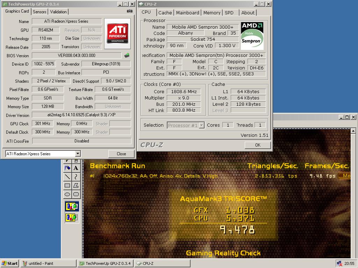Choose the opaque selection option in Paint
Image resolution: width=358 pixels, height=268 pixels.
[x=72, y=207]
